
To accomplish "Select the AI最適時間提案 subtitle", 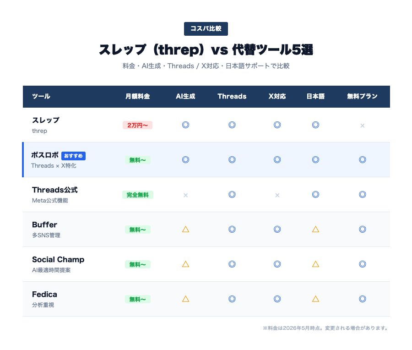I will [51, 270].
